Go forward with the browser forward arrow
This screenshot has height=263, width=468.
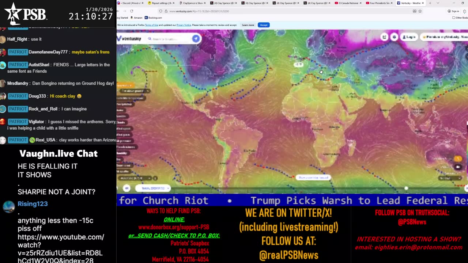pos(125,11)
